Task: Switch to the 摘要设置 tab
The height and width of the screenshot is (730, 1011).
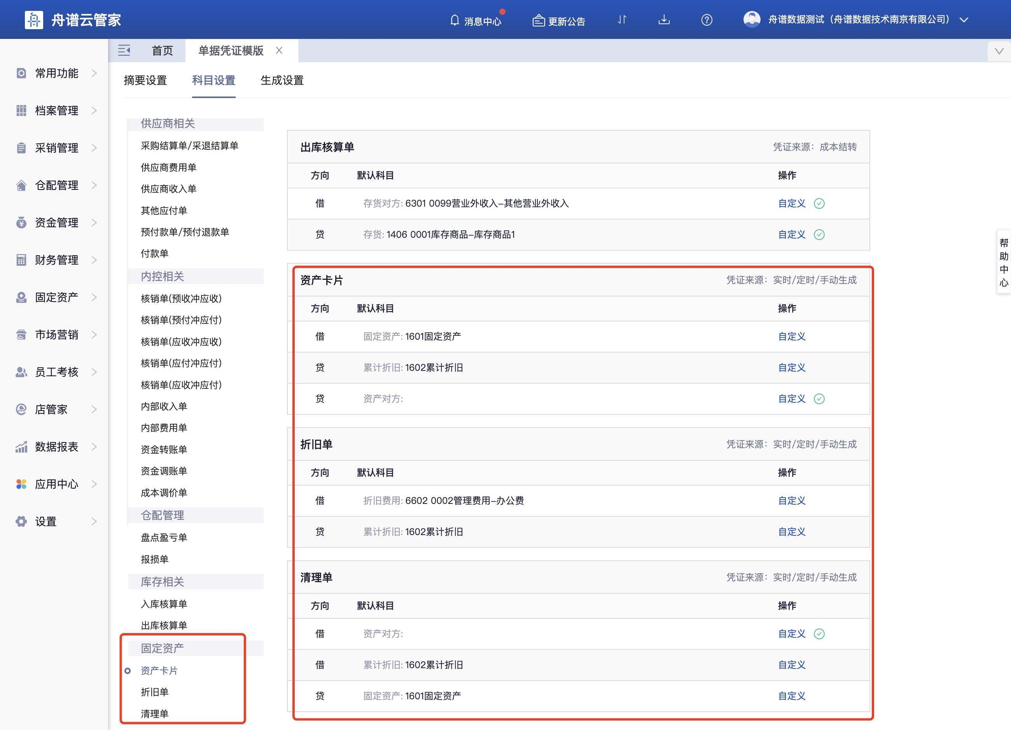Action: pos(145,80)
